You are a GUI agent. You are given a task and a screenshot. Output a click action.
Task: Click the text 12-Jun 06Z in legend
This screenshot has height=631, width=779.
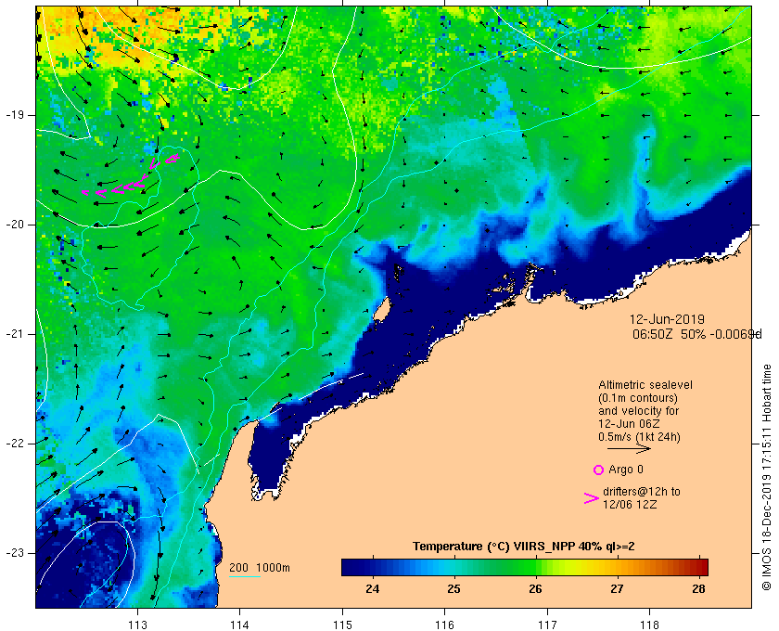[x=629, y=424]
